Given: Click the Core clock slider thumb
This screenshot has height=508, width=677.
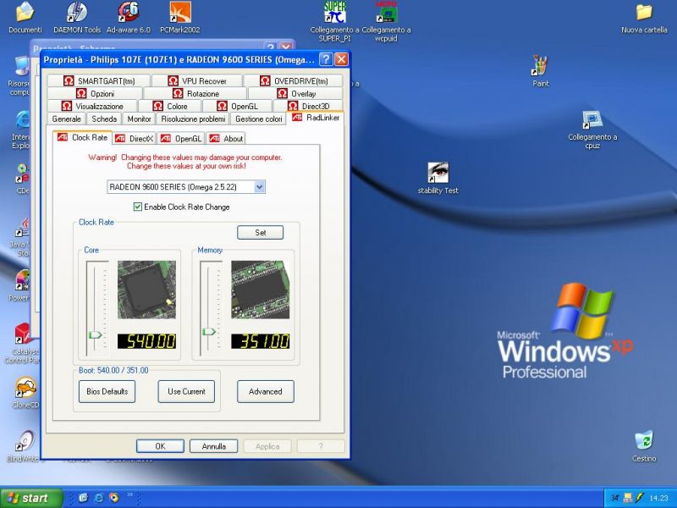Looking at the screenshot, I should coord(95,334).
